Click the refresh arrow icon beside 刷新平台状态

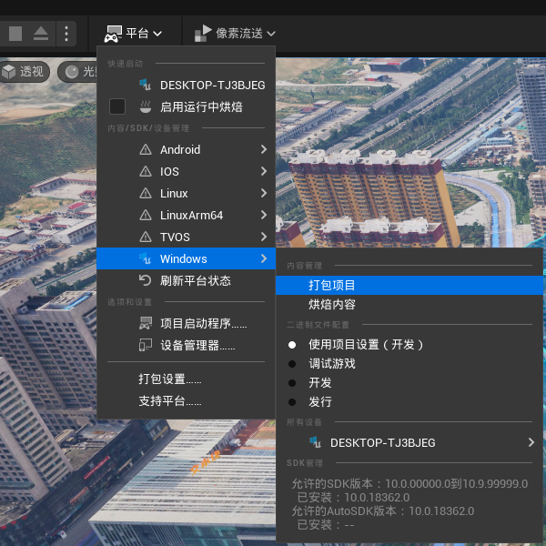click(x=146, y=280)
